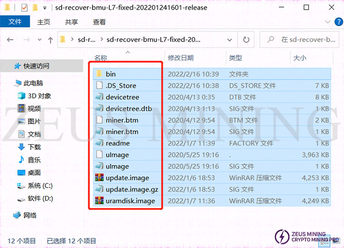Select the miner.btm BTM file row
Viewport: 344px width, 248px height.
coord(212,120)
